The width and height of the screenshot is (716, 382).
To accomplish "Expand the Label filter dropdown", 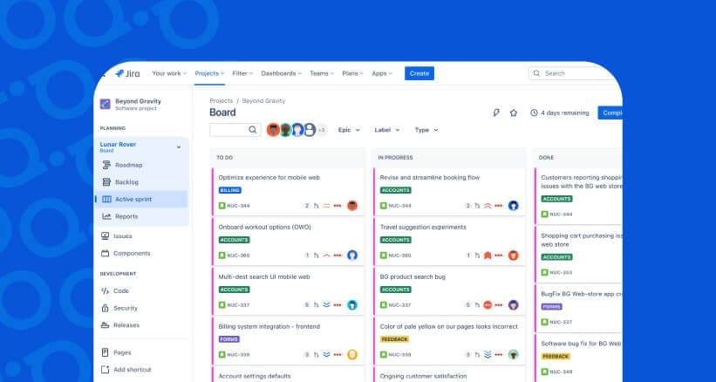I will tap(386, 130).
